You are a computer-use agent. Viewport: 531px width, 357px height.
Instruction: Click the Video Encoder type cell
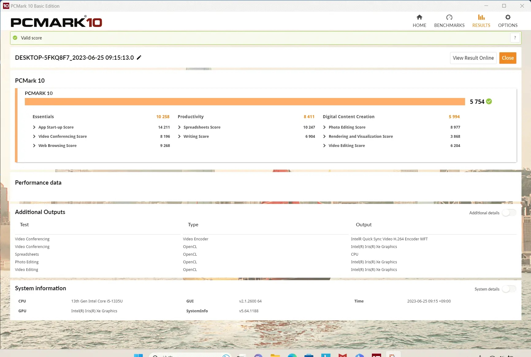click(196, 239)
